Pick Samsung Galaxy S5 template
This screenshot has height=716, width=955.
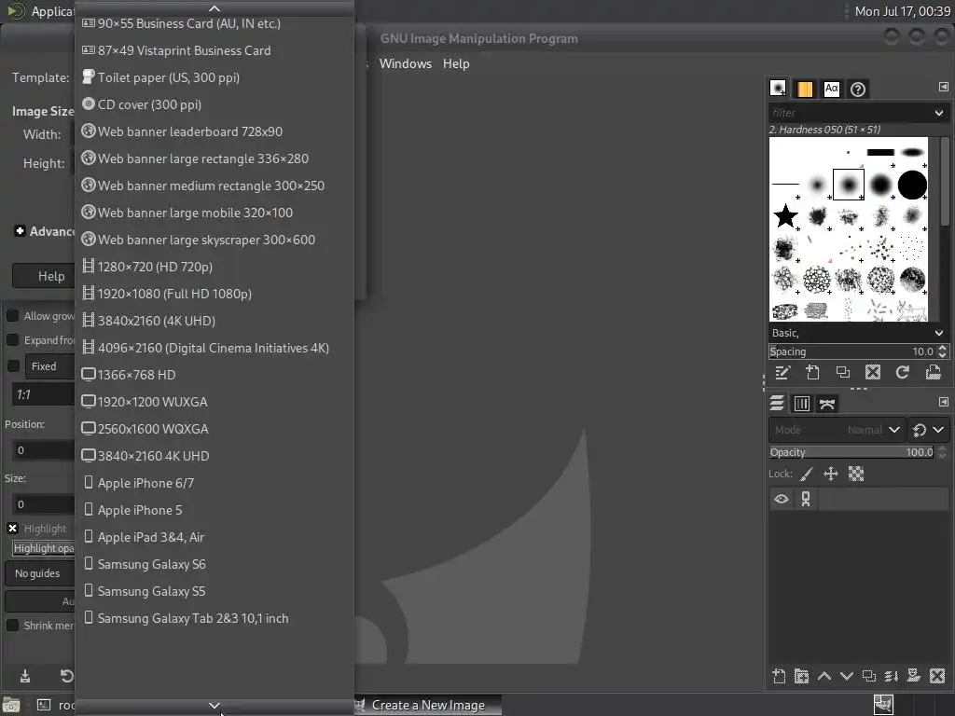tap(214, 591)
